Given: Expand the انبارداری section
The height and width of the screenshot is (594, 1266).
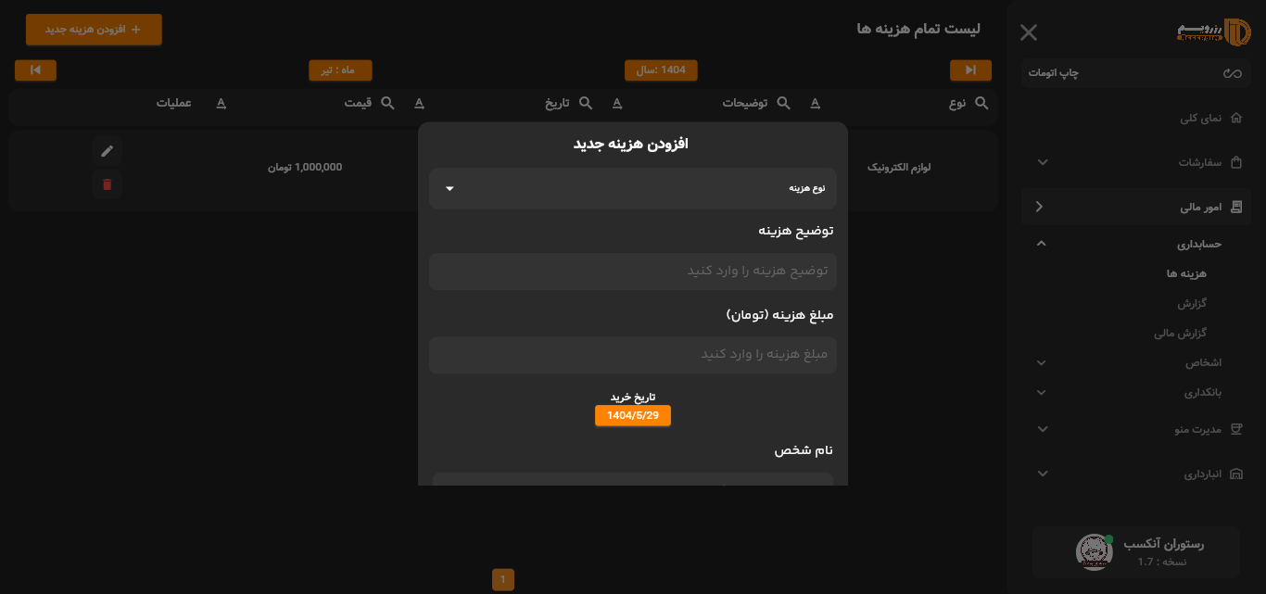Looking at the screenshot, I should click(1043, 474).
